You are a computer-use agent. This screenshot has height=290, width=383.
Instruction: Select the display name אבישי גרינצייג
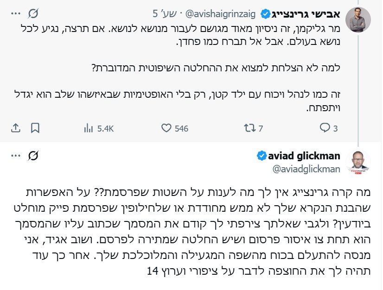point(307,14)
